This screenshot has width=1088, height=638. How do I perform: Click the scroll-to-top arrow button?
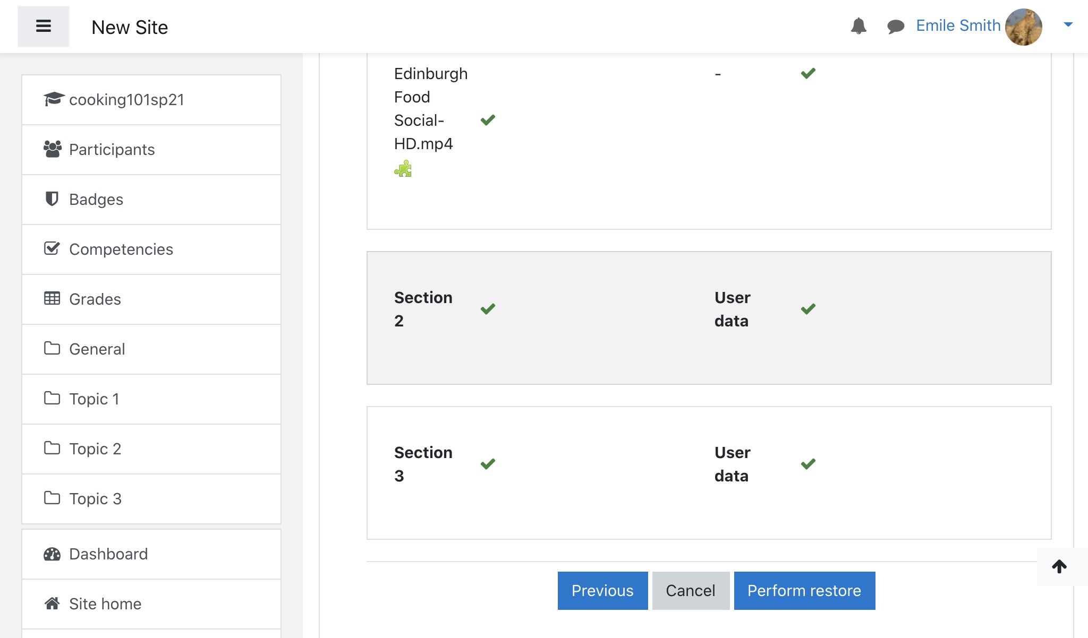pyautogui.click(x=1059, y=566)
